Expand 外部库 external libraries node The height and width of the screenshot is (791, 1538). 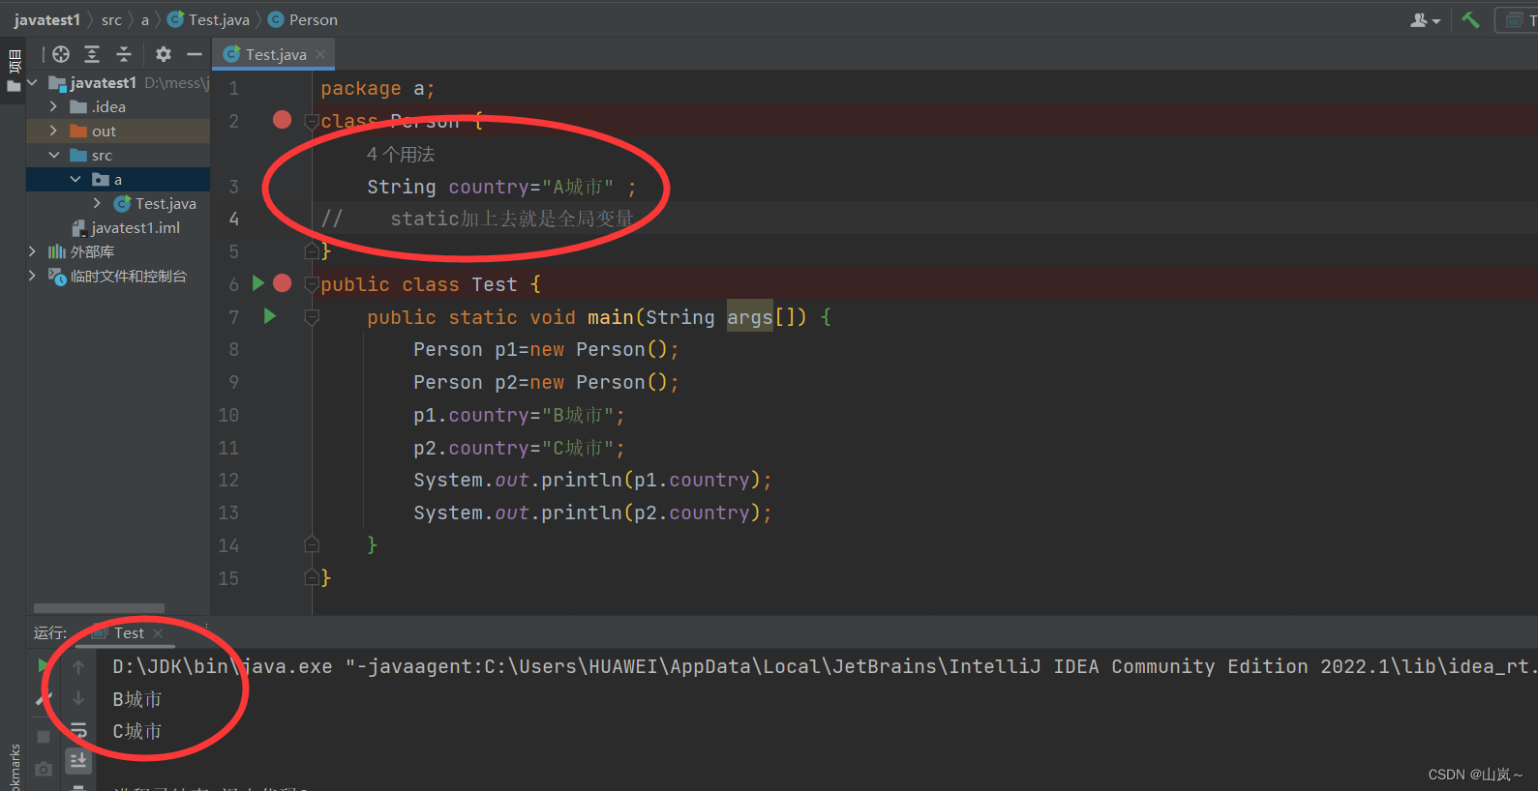[32, 251]
